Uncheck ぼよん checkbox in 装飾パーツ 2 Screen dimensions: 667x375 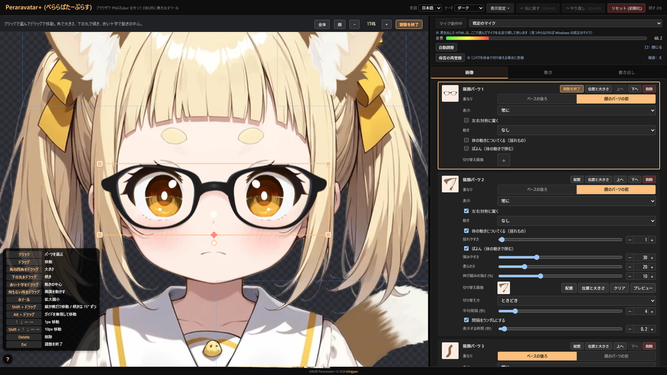466,248
